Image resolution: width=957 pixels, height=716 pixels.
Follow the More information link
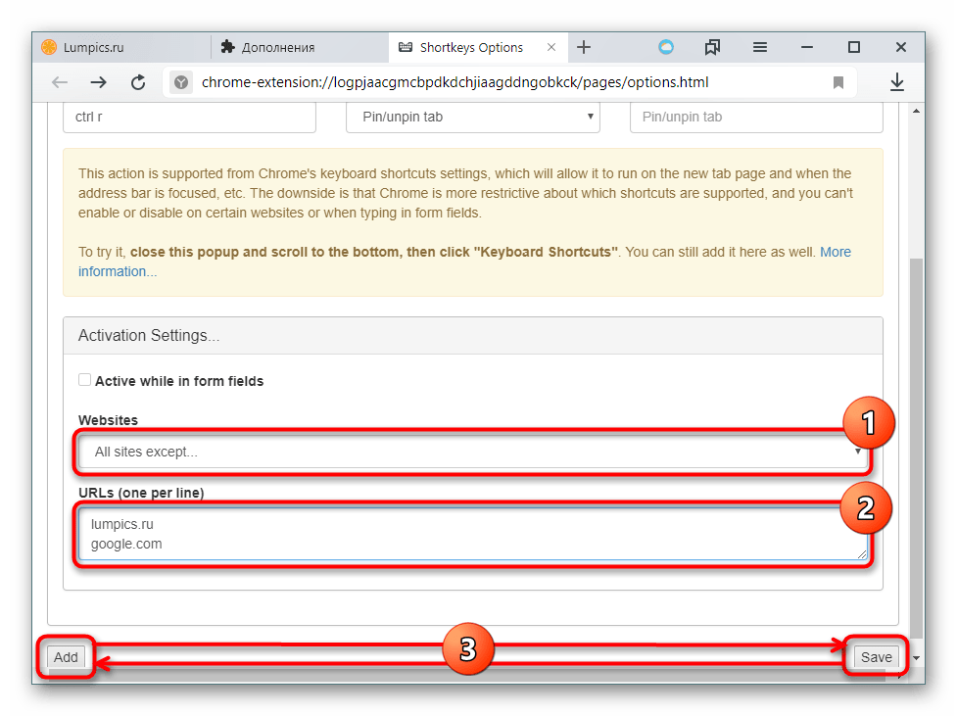coord(835,252)
